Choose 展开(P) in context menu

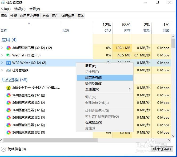(x=105, y=66)
